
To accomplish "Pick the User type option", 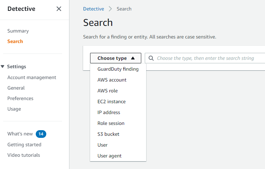I will (118, 145).
